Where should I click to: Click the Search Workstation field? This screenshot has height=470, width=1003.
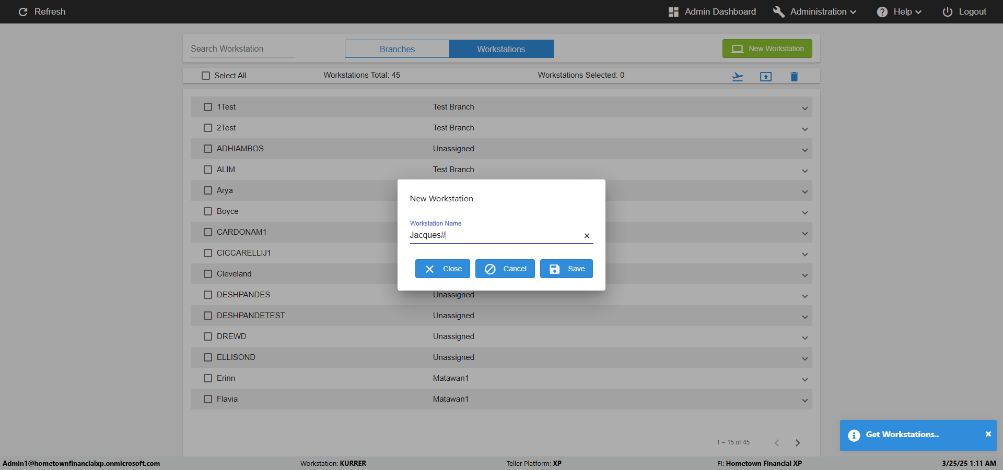pyautogui.click(x=242, y=49)
